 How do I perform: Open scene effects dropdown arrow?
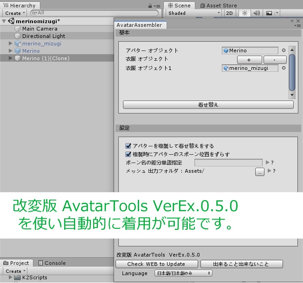(277, 13)
